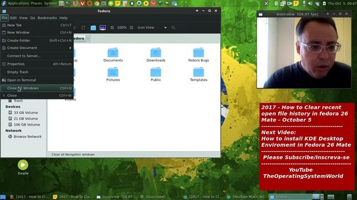This screenshot has height=200, width=357.
Task: Open the Amazon launcher icon in panel
Action: click(x=132, y=3)
